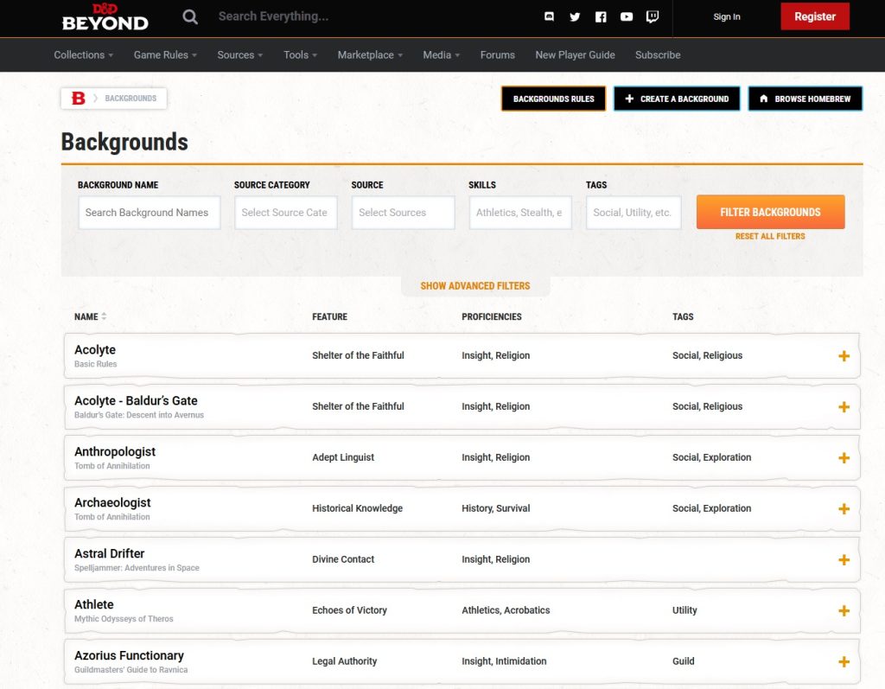Open the chat bubble social icon
Screen dimensions: 885x689
click(x=549, y=17)
